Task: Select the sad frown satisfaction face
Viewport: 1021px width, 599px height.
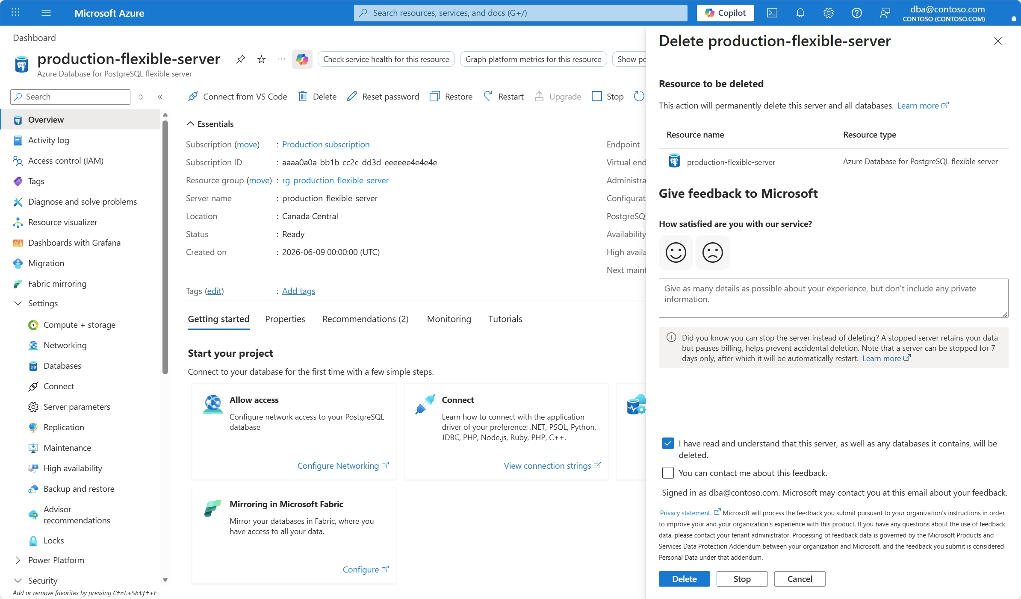Action: pyautogui.click(x=713, y=253)
